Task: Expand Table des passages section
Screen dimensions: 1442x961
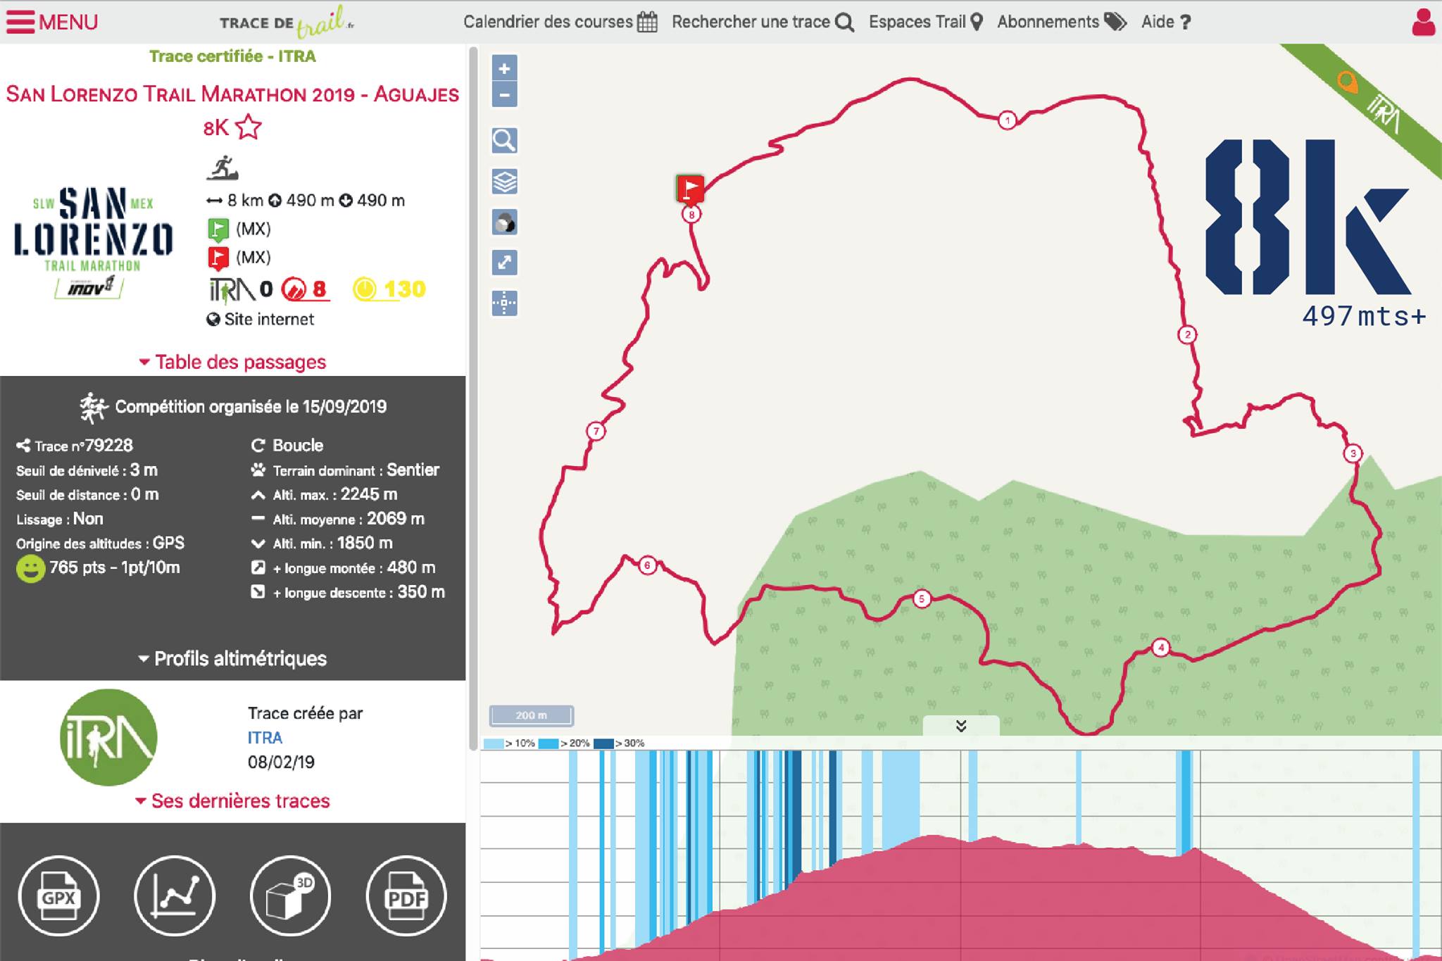Action: 233,362
